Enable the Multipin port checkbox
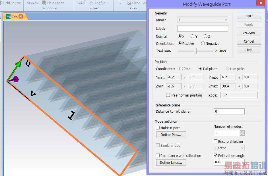This screenshot has width=268, height=176. point(158,127)
